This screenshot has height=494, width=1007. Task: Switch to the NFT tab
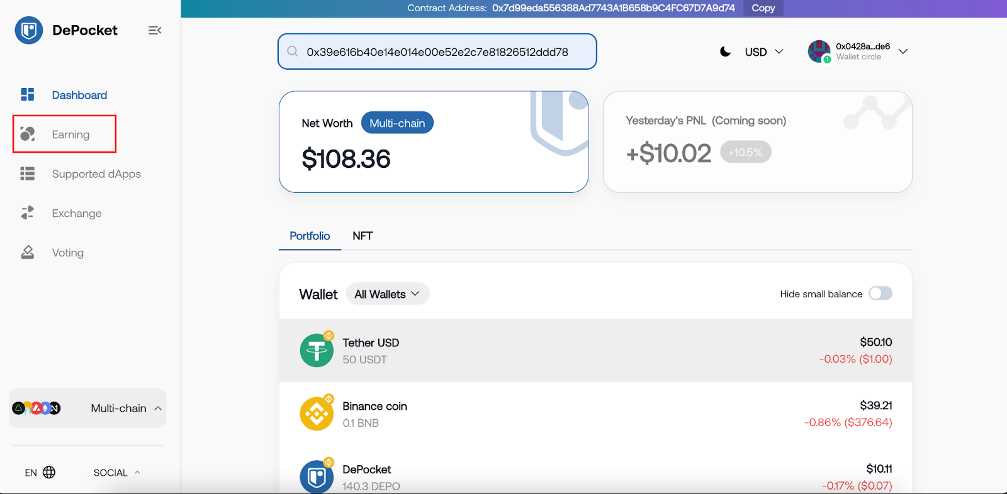point(363,236)
